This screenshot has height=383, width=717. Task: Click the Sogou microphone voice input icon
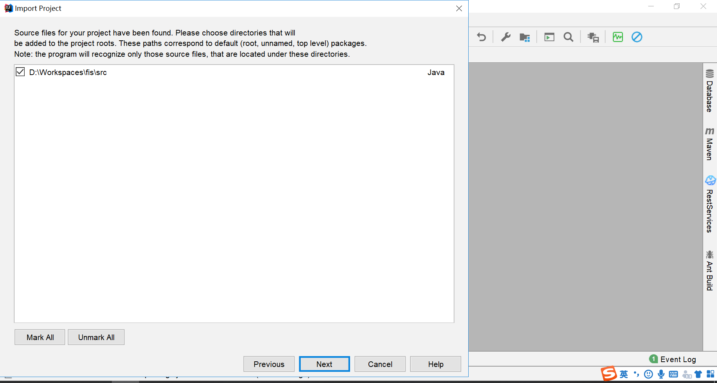(661, 374)
